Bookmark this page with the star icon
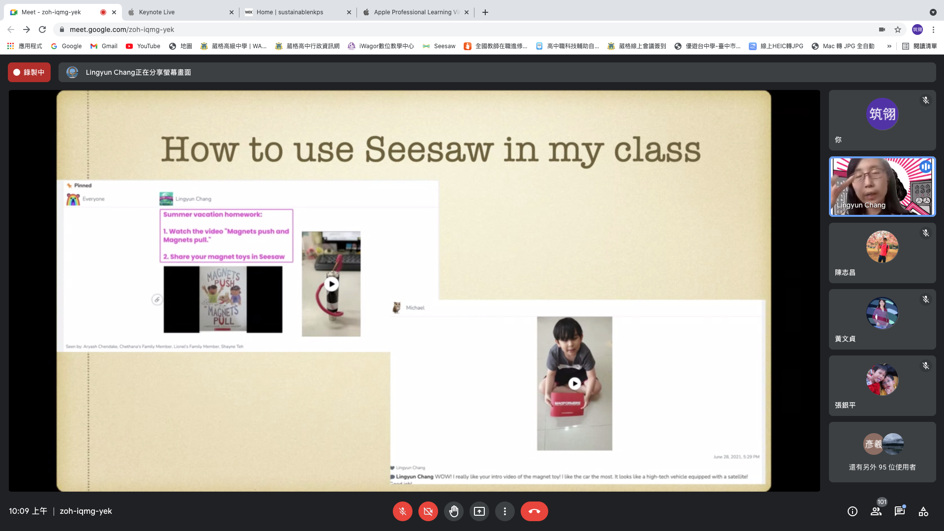 pyautogui.click(x=898, y=29)
